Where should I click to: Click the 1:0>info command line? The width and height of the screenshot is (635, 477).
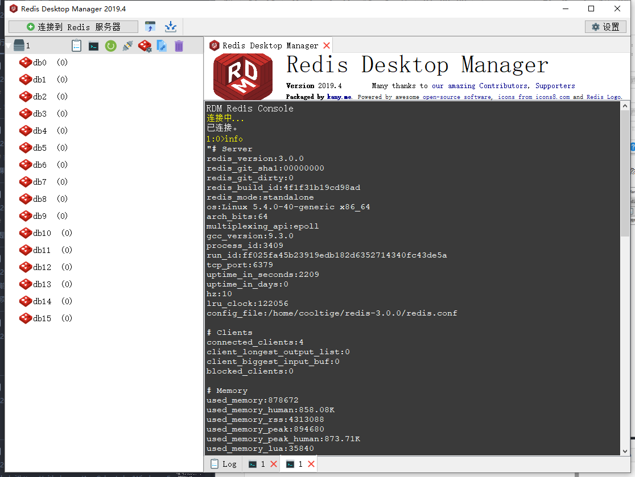pyautogui.click(x=225, y=139)
